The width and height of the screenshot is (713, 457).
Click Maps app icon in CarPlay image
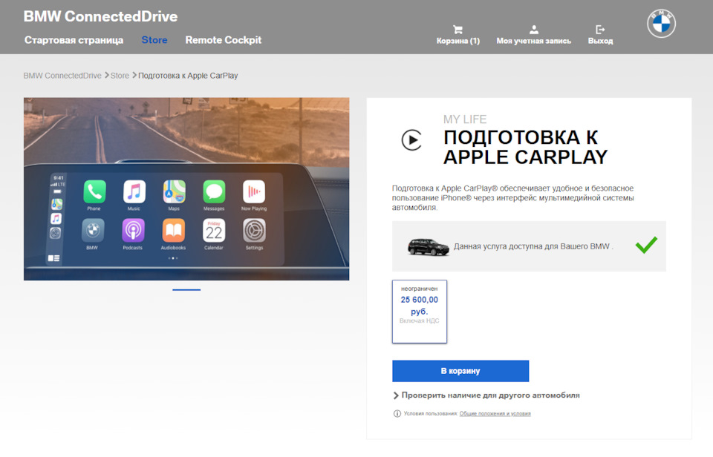[174, 191]
